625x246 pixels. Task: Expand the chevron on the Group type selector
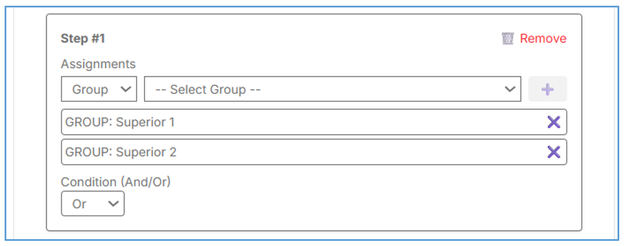coord(126,89)
